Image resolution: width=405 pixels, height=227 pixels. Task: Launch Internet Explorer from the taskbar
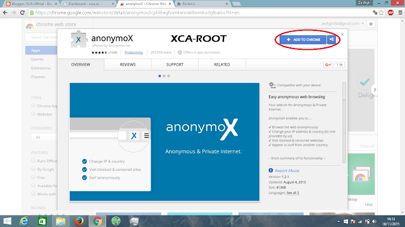[24, 221]
